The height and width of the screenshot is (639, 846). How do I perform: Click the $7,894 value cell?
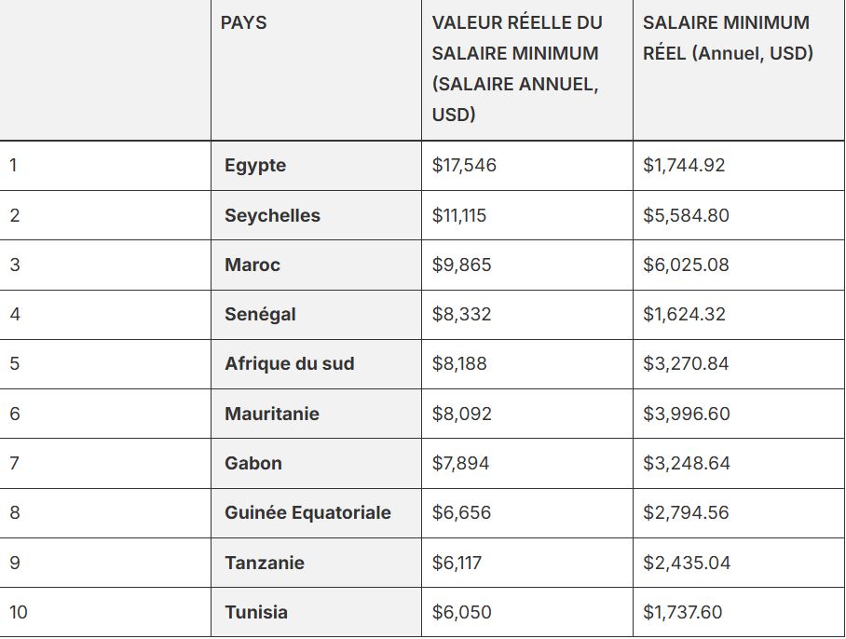click(460, 463)
